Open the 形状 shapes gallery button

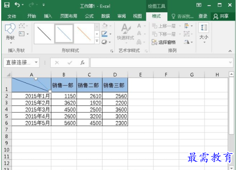(10, 34)
